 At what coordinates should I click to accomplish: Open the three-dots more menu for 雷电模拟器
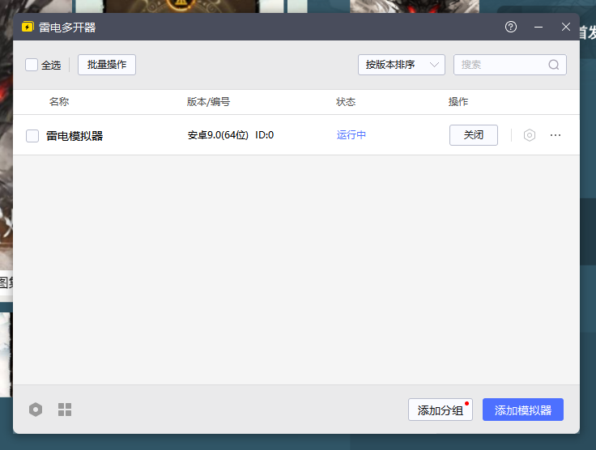pyautogui.click(x=556, y=135)
